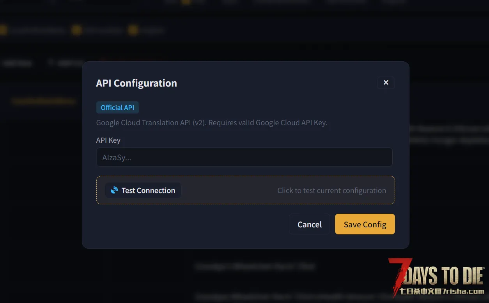The image size is (489, 303).
Task: Click the middle blurred yellow icon in the background row
Action: pyautogui.click(x=77, y=30)
